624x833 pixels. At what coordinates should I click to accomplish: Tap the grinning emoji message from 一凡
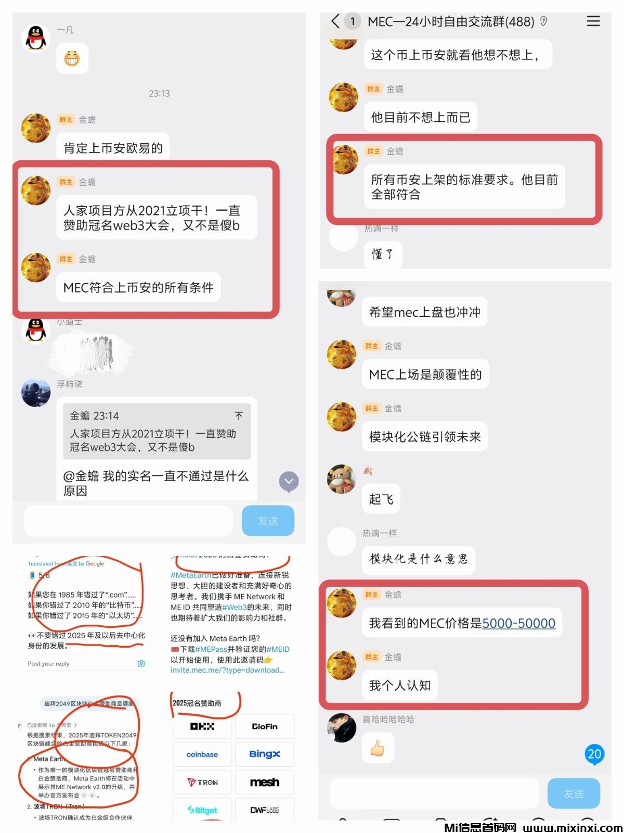tap(72, 58)
